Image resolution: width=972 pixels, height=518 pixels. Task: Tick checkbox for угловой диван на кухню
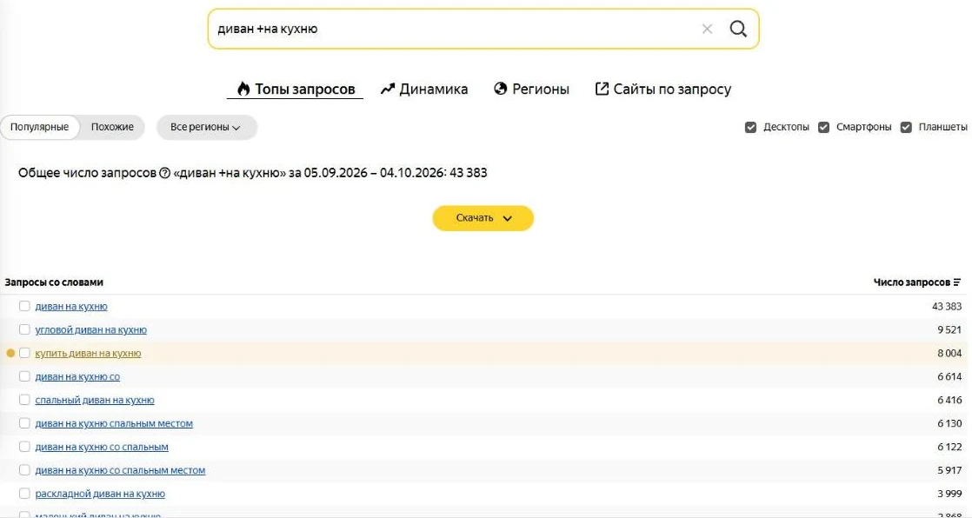click(x=24, y=329)
